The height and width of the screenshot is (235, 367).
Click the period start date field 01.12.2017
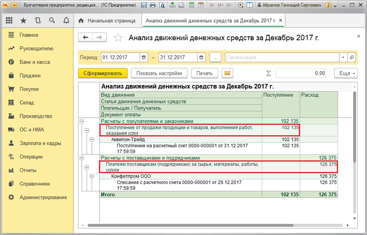click(x=120, y=57)
